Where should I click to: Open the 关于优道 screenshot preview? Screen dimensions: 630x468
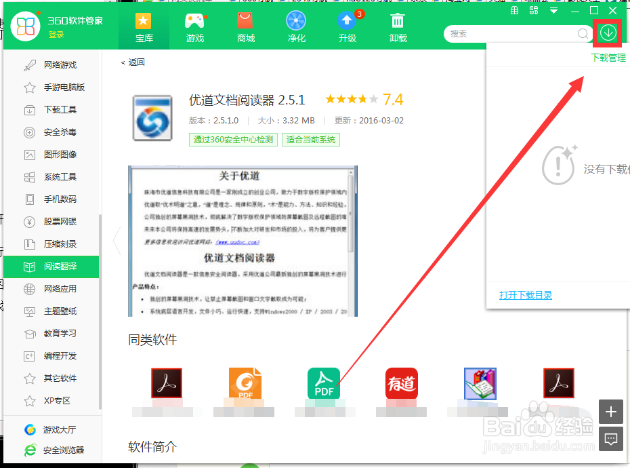pyautogui.click(x=243, y=241)
